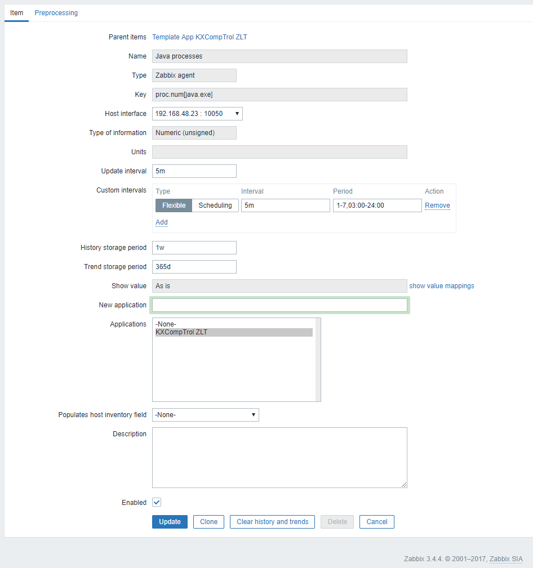Image resolution: width=533 pixels, height=568 pixels.
Task: Click the Trend storage period field
Action: tap(194, 267)
